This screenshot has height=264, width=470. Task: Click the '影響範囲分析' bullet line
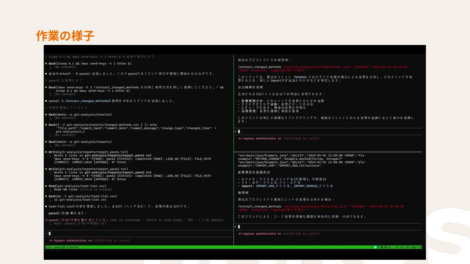281,101
